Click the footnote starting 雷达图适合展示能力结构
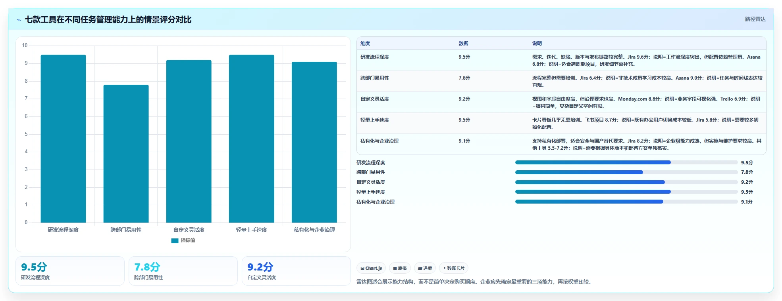This screenshot has width=782, height=301. (475, 282)
